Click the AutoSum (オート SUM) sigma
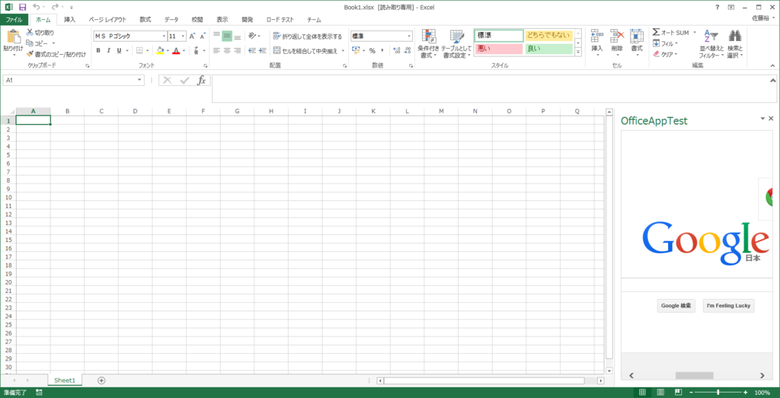This screenshot has width=780, height=398. [x=656, y=32]
